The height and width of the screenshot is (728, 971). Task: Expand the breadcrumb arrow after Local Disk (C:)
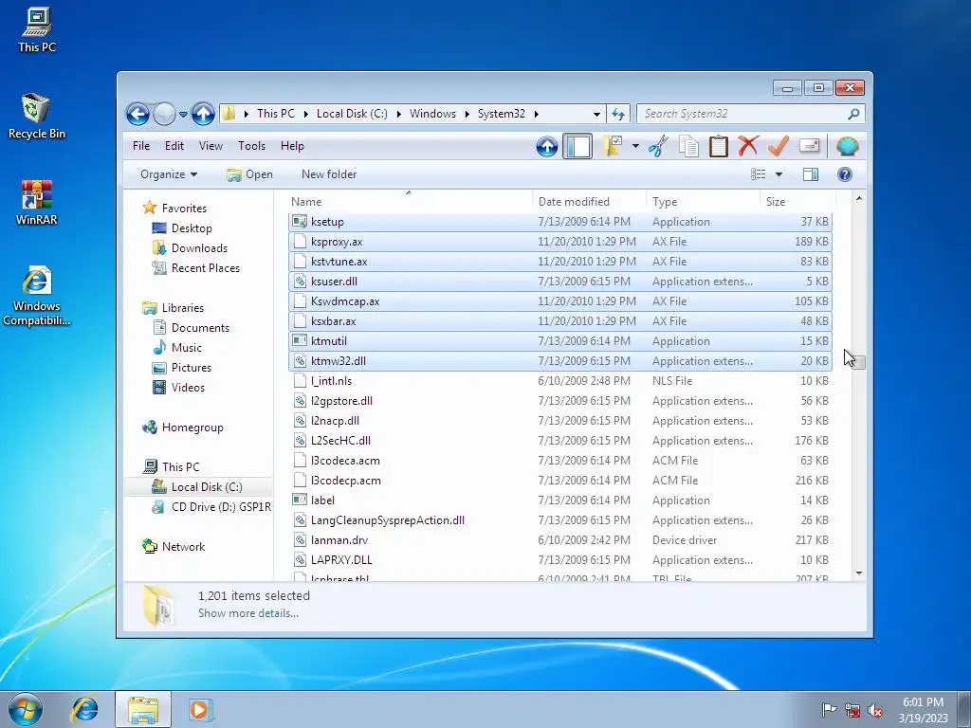coord(398,114)
